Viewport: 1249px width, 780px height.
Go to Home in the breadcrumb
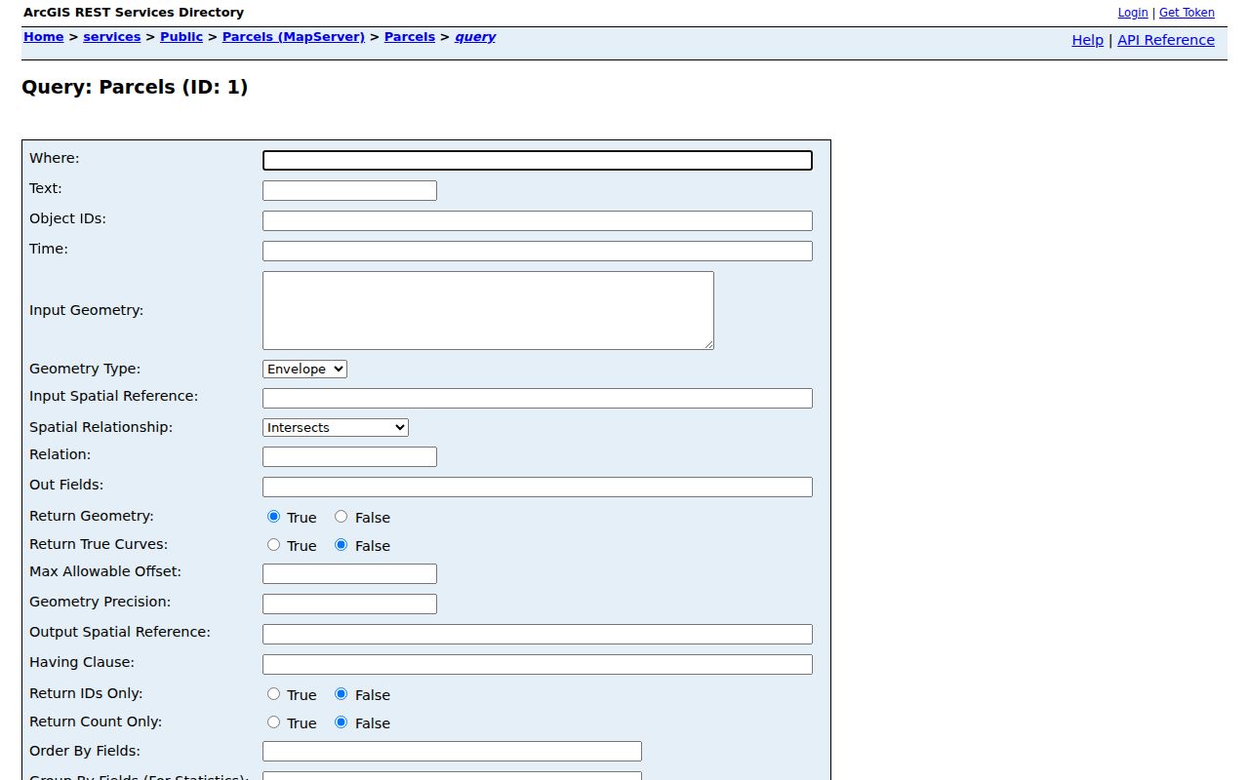(x=44, y=37)
